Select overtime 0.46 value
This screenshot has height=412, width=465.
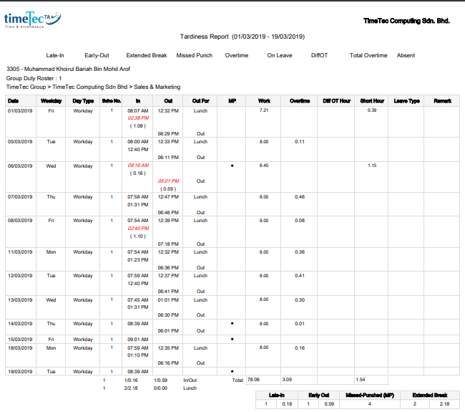coord(300,197)
